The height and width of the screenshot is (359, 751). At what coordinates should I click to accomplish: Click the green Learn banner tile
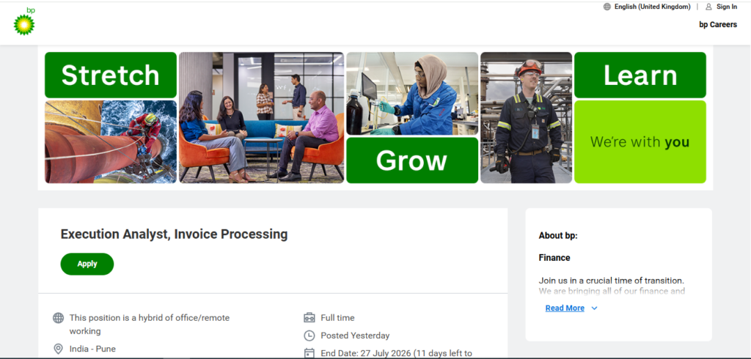[x=640, y=75]
